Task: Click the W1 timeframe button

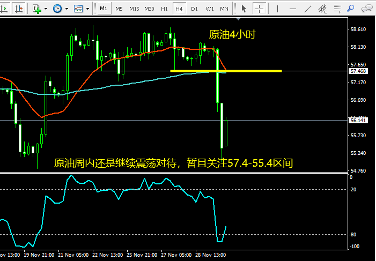Action: point(209,9)
